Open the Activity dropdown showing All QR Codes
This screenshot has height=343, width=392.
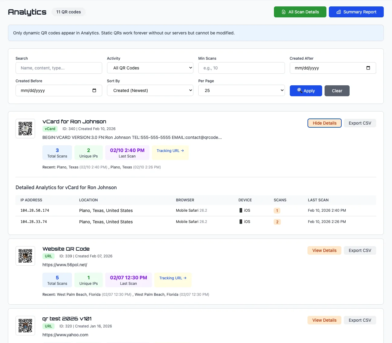coord(150,68)
